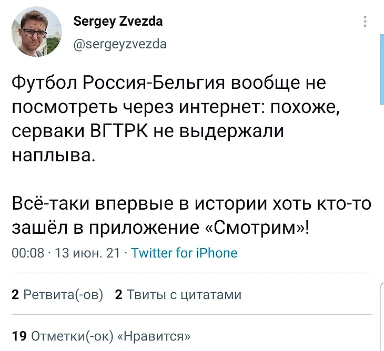
Task: Open the three-dot more options menu
Action: pos(365,22)
